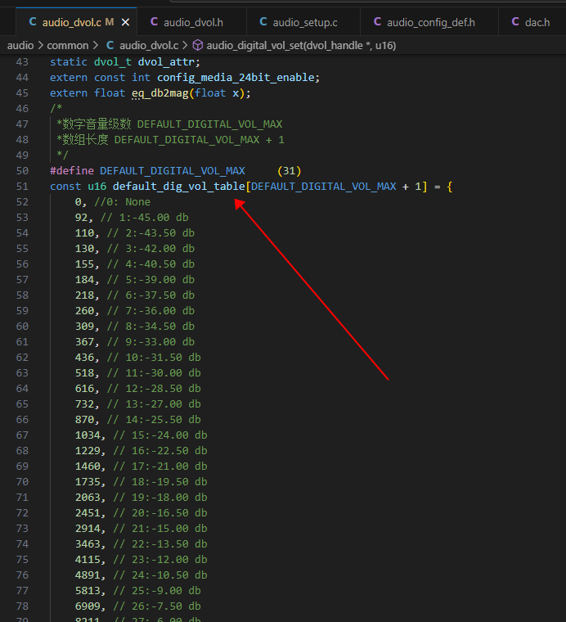Screen dimensions: 566x622
Task: Click the C icon on audio_dvol.h tab
Action: (x=154, y=22)
